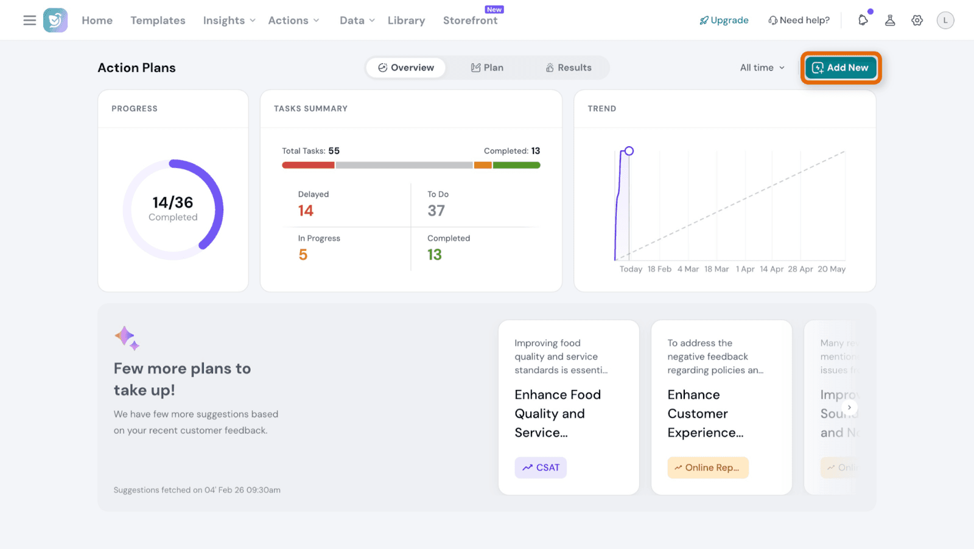This screenshot has width=974, height=549.
Task: Click the lab flask icon
Action: pos(890,20)
